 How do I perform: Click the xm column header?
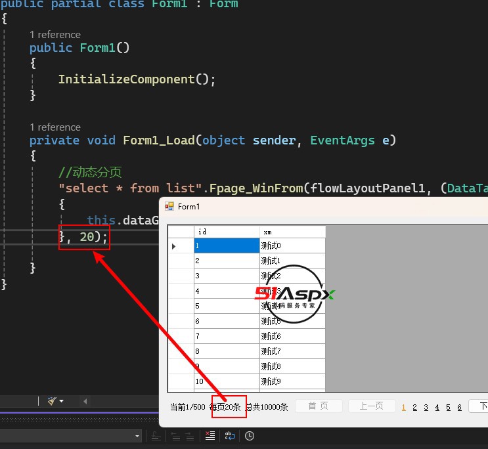tap(292, 232)
